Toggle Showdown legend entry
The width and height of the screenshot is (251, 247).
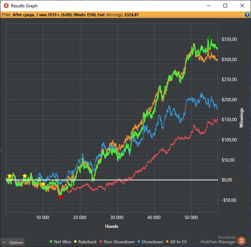coord(150,242)
